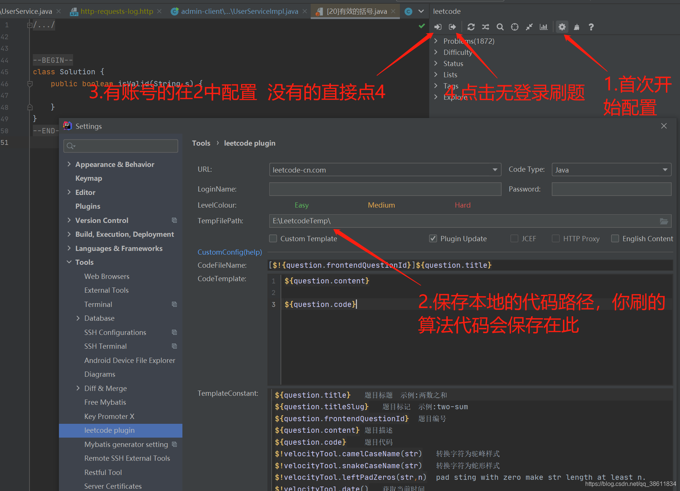Close the UserServiceImpl.java tab

pyautogui.click(x=305, y=12)
